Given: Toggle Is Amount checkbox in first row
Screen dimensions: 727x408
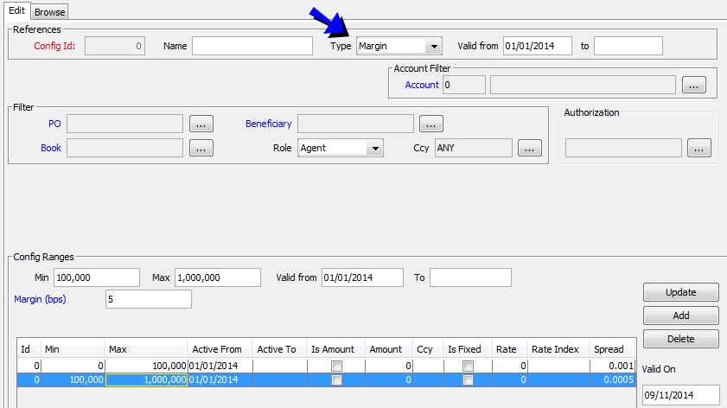Looking at the screenshot, I should click(336, 366).
